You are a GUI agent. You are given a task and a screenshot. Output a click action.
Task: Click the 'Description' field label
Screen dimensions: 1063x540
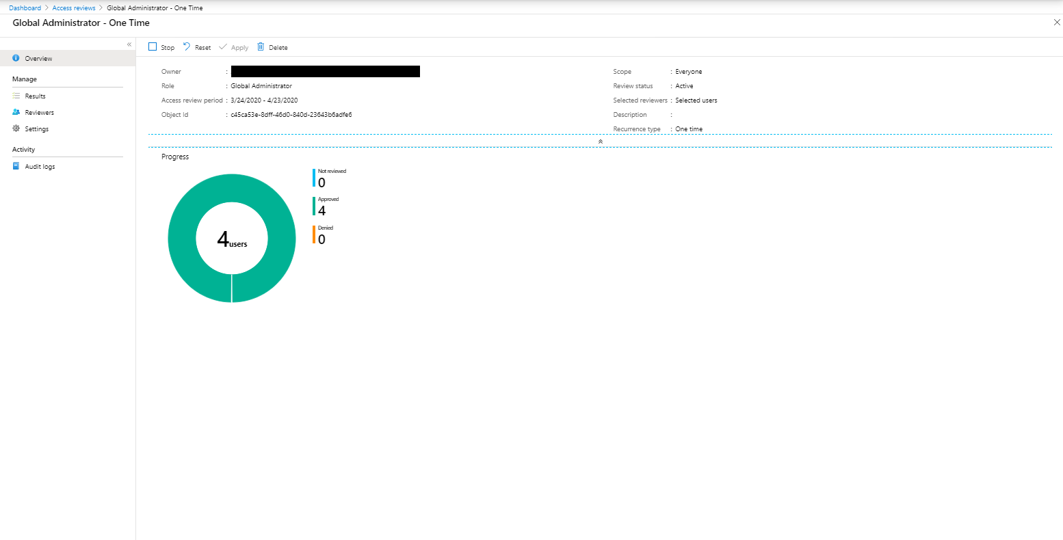click(630, 115)
